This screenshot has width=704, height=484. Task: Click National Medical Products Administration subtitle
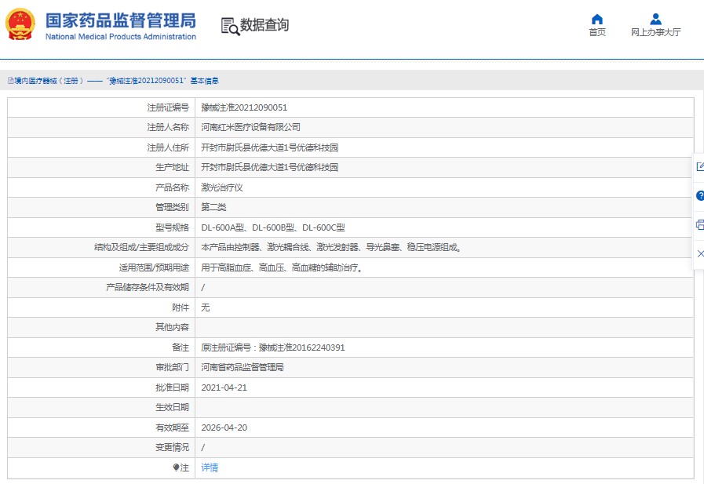121,37
